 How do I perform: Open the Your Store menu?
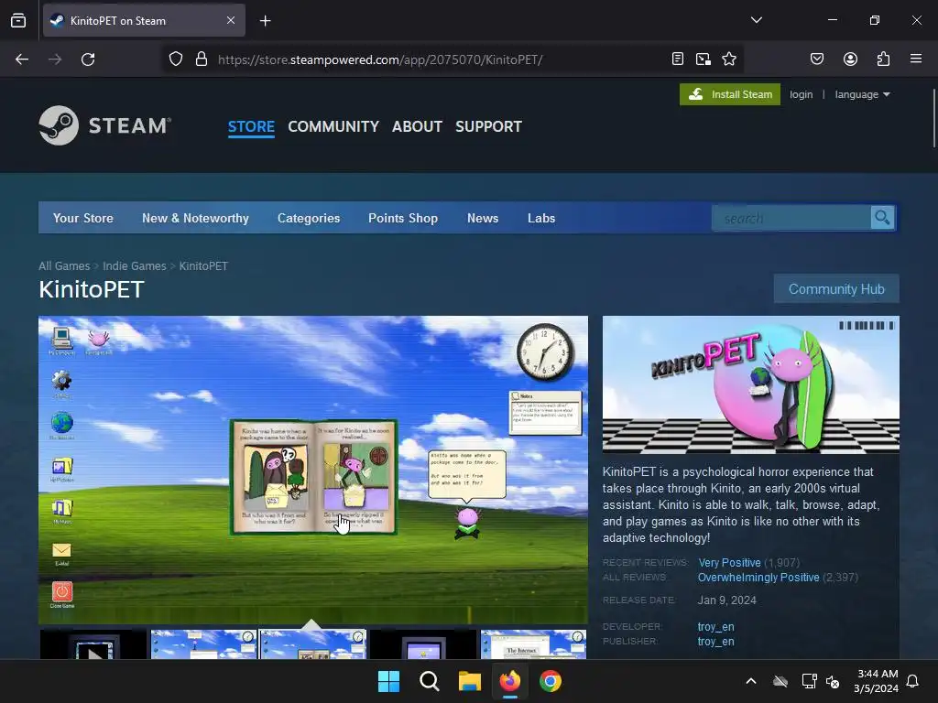83,218
